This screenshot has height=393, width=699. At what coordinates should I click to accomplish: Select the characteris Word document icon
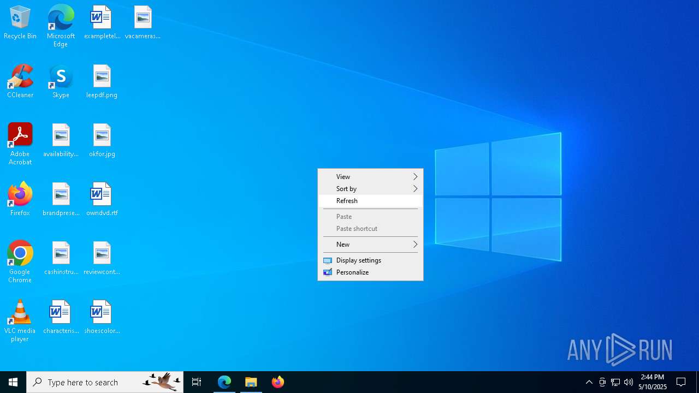(x=61, y=318)
